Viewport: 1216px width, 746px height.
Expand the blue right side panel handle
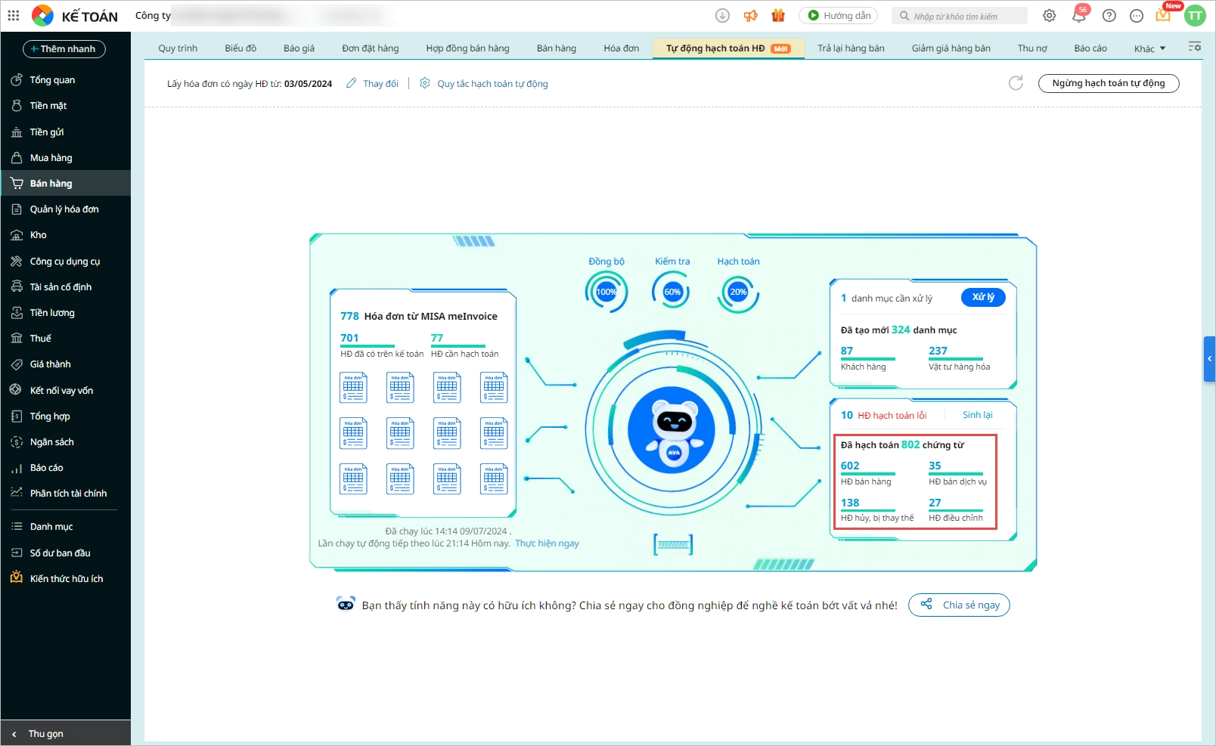tap(1209, 359)
